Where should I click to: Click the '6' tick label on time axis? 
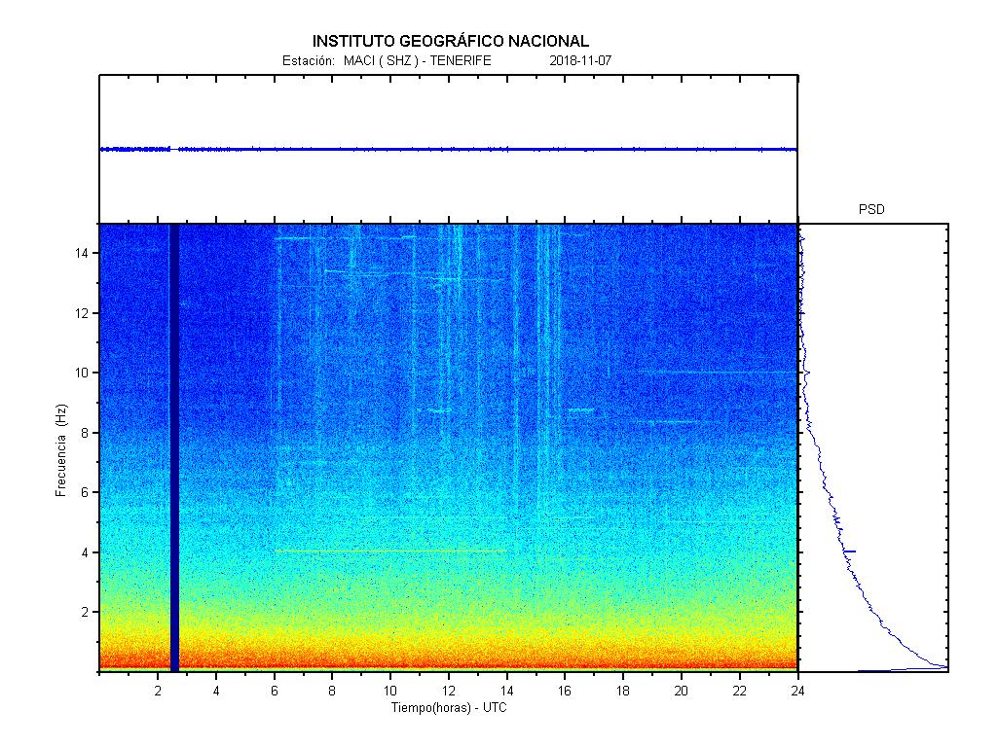(275, 691)
